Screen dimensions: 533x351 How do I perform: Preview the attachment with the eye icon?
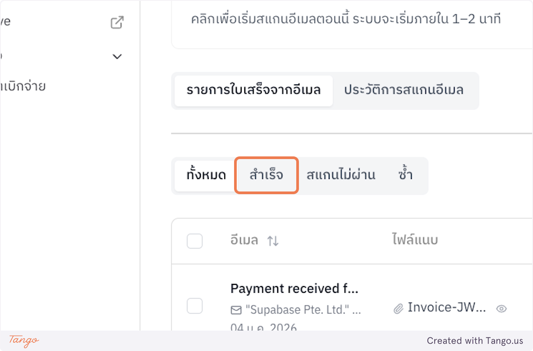[501, 308]
